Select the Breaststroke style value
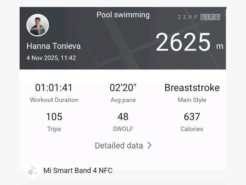The height and width of the screenshot is (185, 246). [192, 88]
